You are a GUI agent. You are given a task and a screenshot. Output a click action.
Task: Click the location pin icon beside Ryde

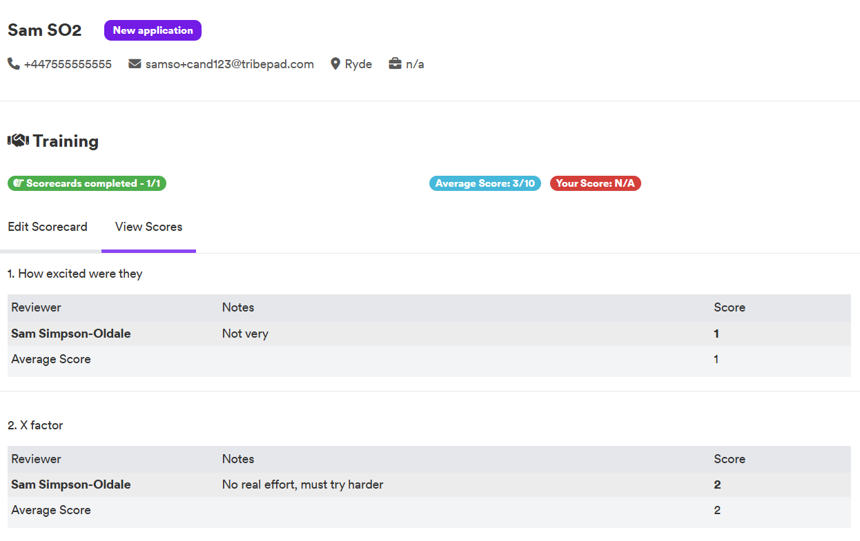(335, 64)
